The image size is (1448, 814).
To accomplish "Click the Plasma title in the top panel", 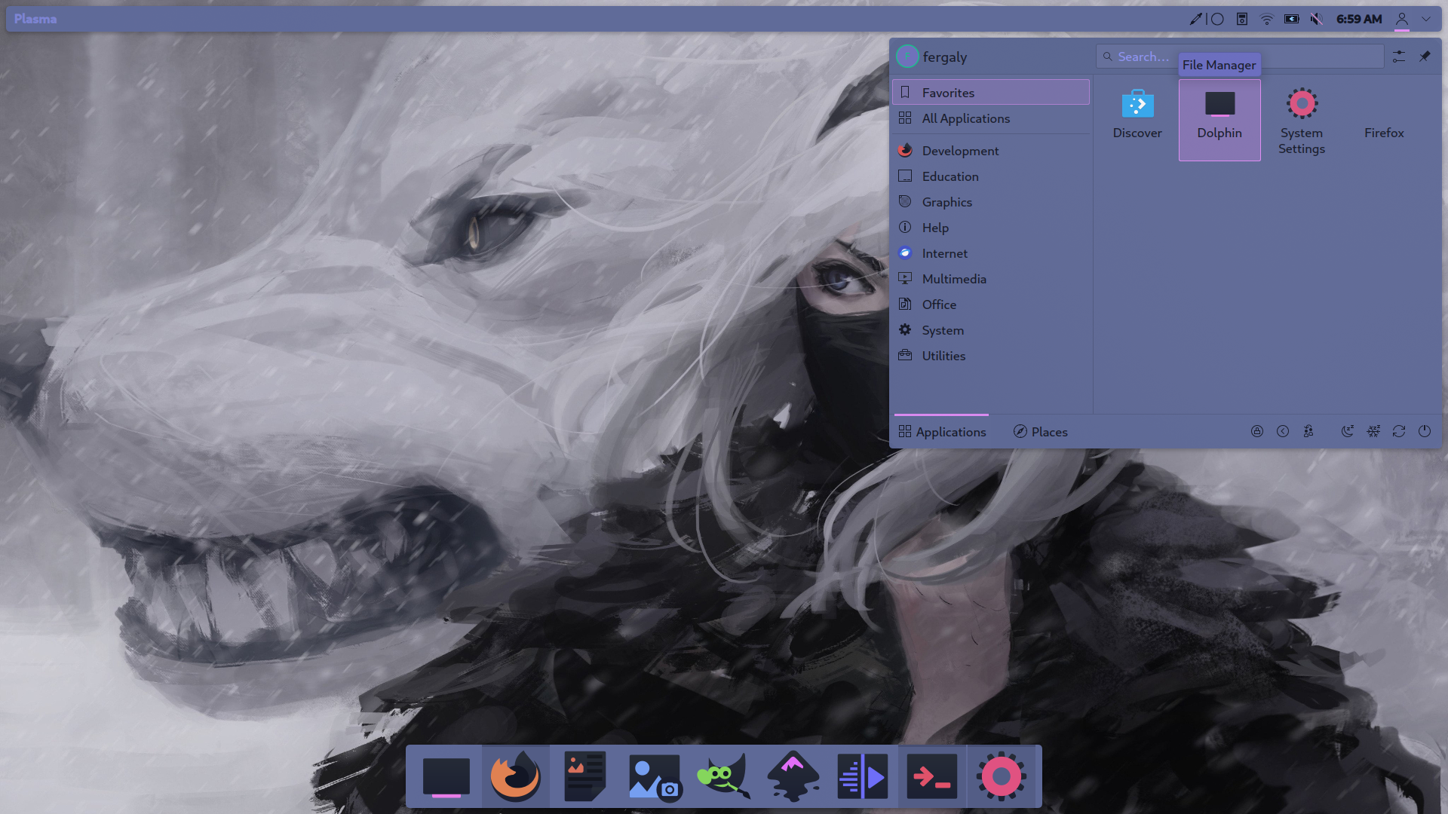I will coord(35,19).
